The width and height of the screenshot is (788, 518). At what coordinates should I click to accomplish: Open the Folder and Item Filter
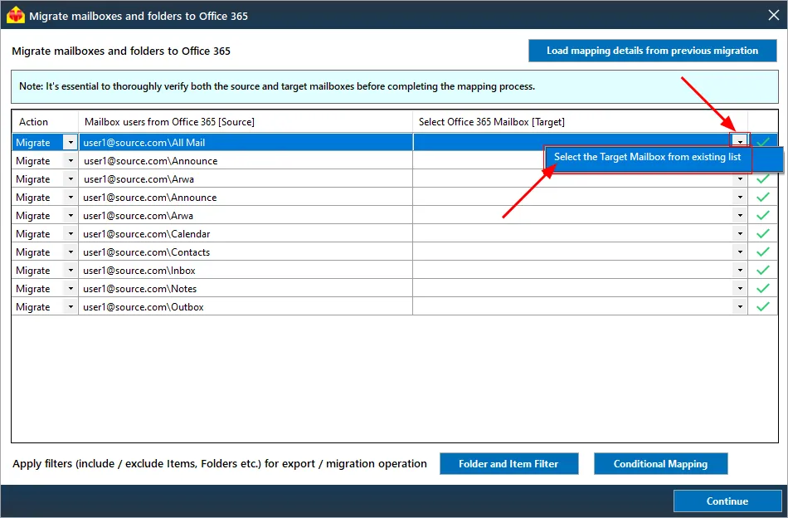pyautogui.click(x=508, y=464)
